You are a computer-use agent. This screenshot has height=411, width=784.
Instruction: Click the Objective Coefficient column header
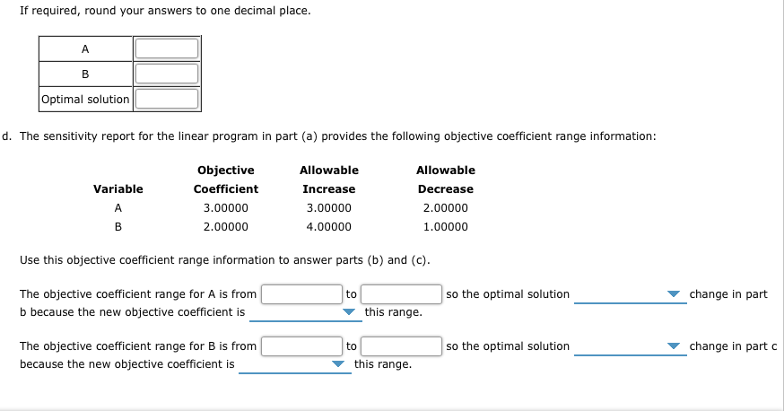tap(226, 179)
